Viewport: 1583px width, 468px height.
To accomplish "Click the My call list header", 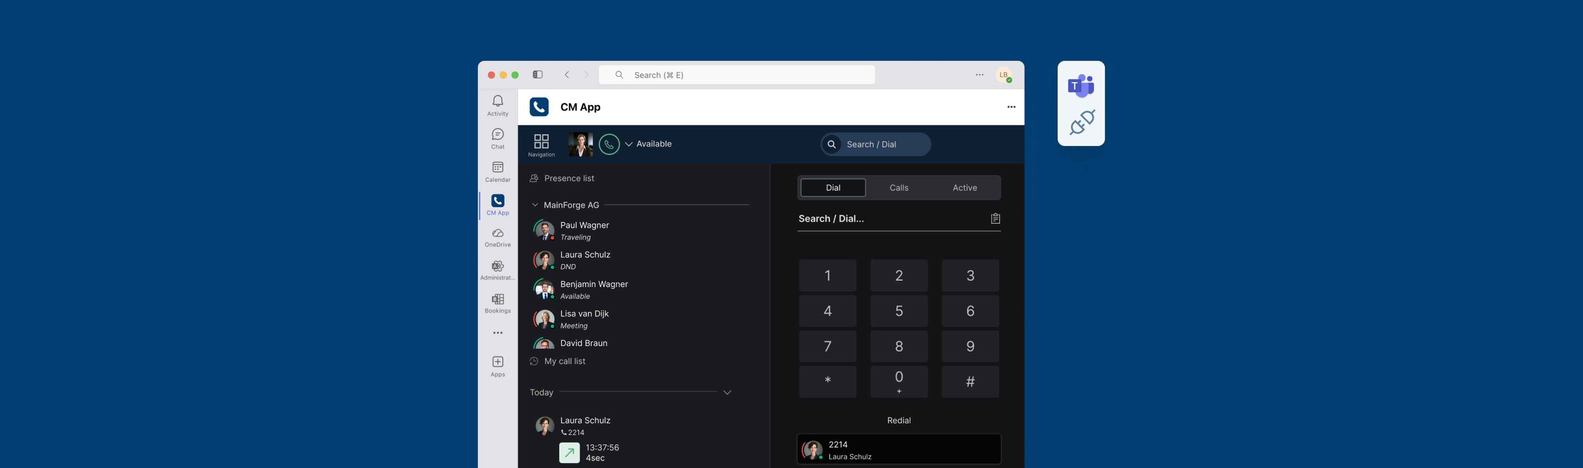I will [557, 361].
